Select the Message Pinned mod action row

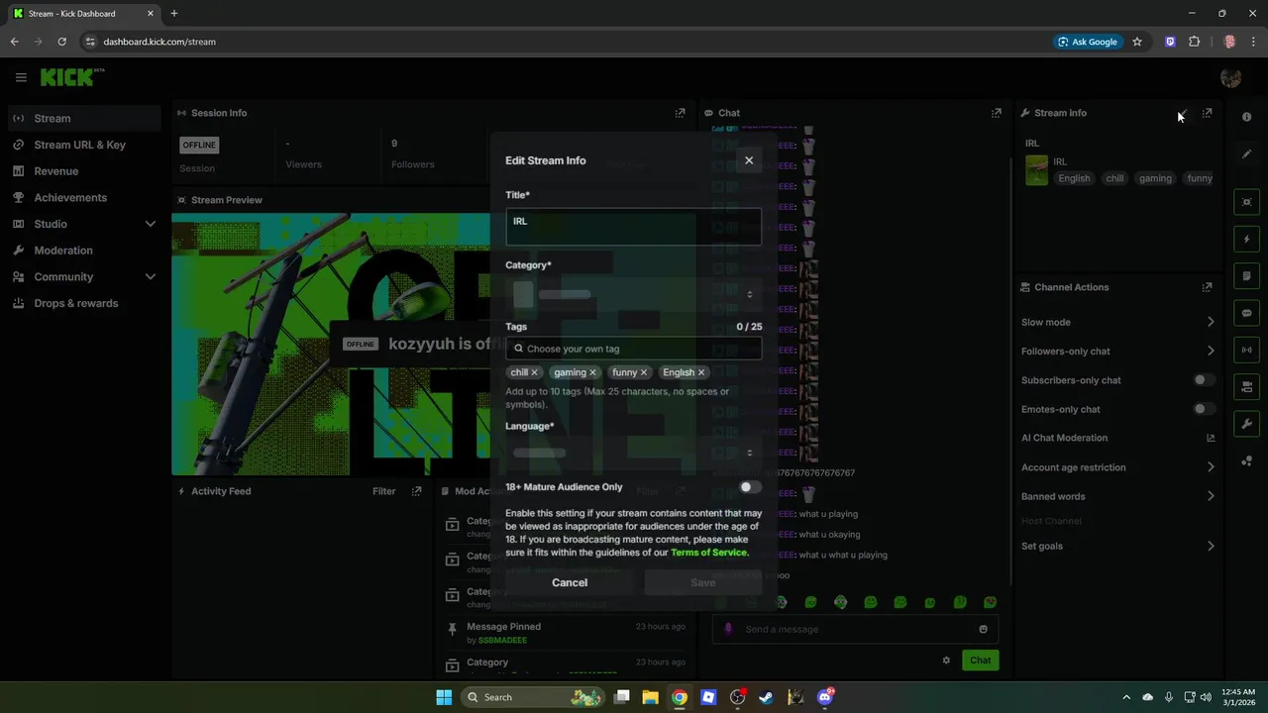tap(565, 633)
